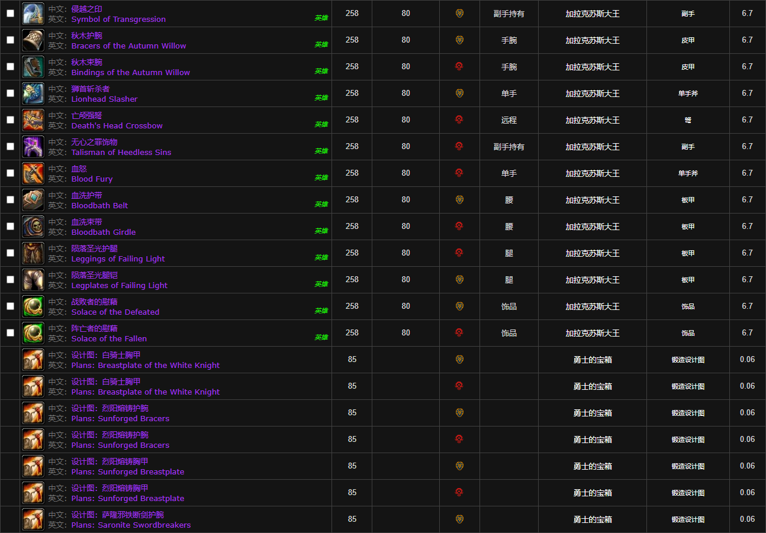Click the Lionhead Slasher axe icon
Image resolution: width=766 pixels, height=533 pixels.
pos(33,93)
